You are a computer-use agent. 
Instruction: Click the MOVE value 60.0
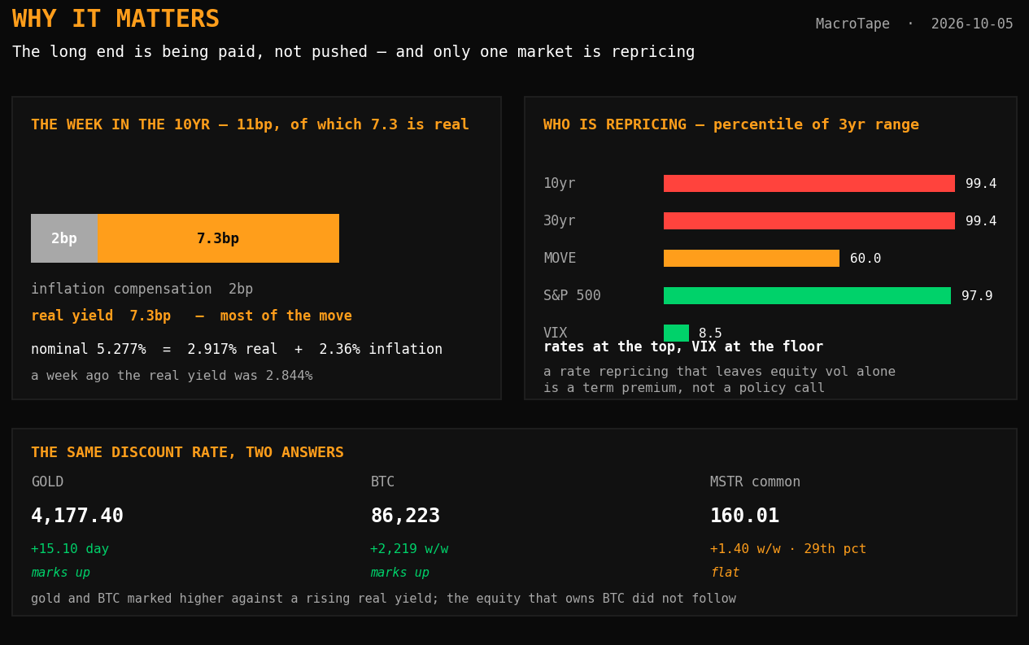click(x=865, y=259)
